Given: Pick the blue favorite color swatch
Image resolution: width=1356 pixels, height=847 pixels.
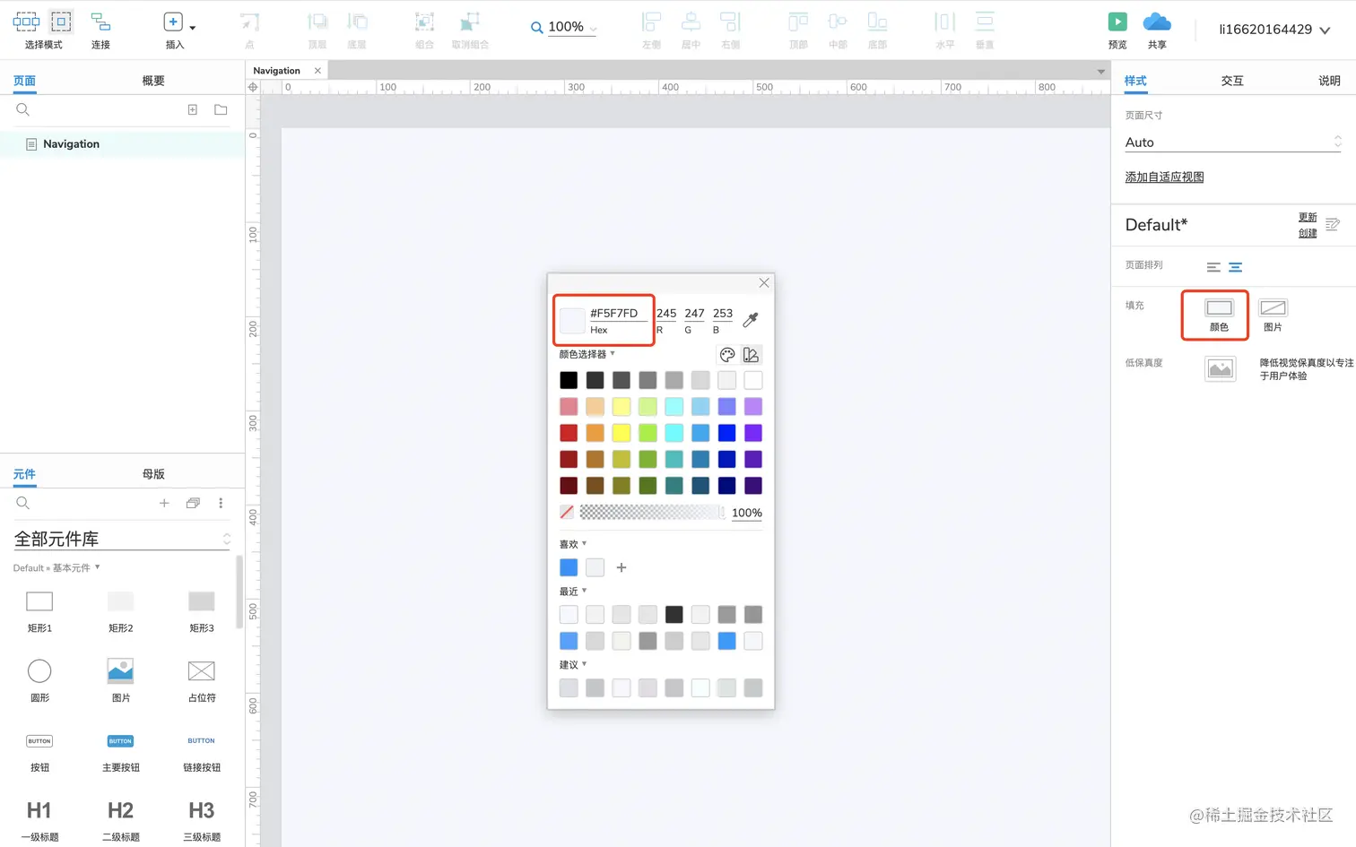Looking at the screenshot, I should (x=569, y=567).
